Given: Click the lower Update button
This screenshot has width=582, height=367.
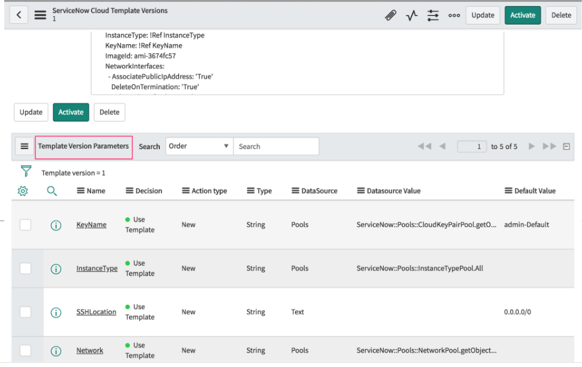Looking at the screenshot, I should tap(31, 112).
